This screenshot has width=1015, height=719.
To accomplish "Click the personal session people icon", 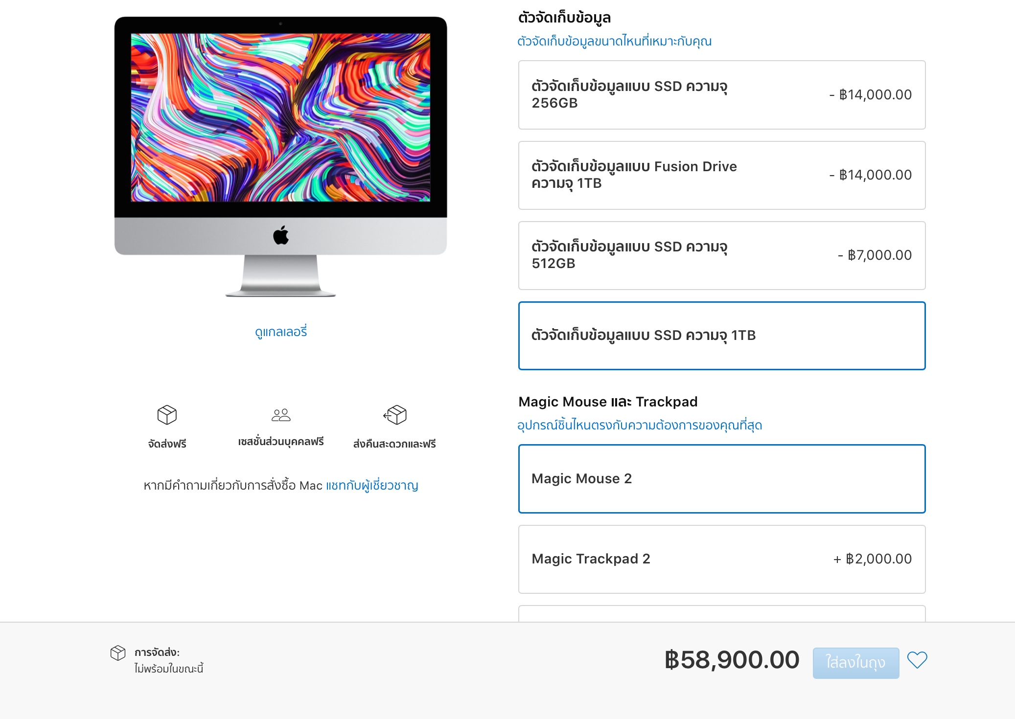I will click(281, 415).
